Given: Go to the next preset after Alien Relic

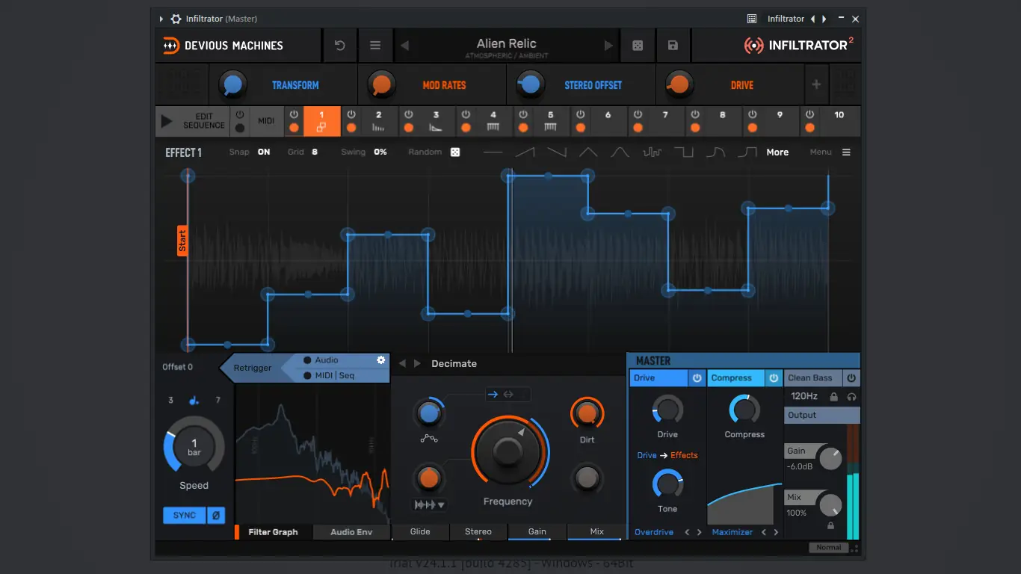Looking at the screenshot, I should [608, 46].
